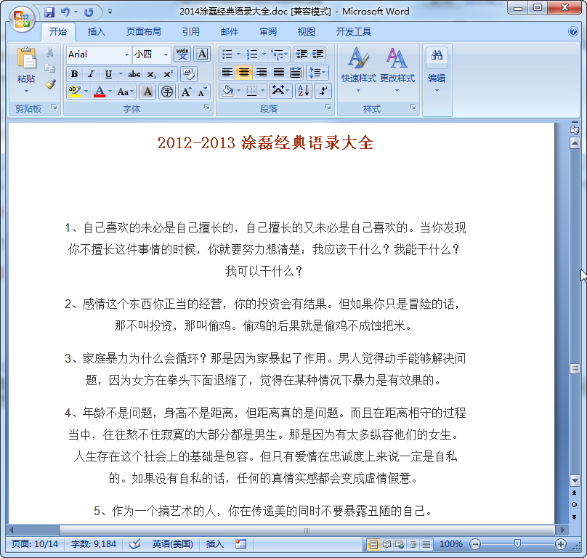Click the distributed alignment icon
587x558 pixels.
pyautogui.click(x=296, y=72)
